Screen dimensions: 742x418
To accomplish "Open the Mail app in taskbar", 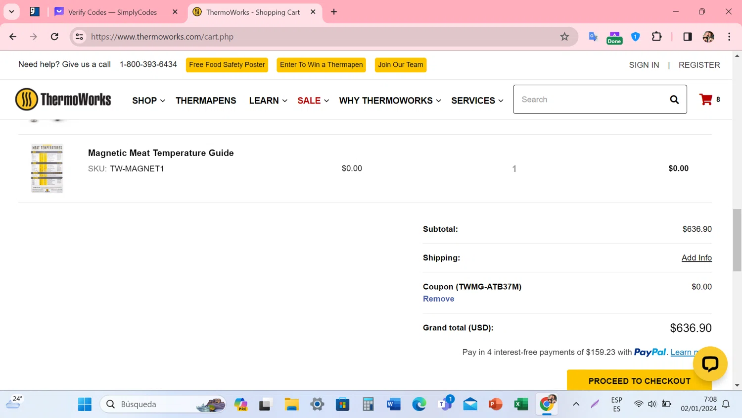I will [470, 404].
